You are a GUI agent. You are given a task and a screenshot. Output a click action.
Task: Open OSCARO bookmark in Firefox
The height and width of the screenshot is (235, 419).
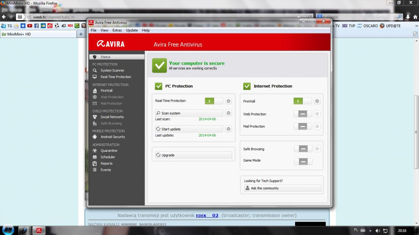click(x=367, y=26)
